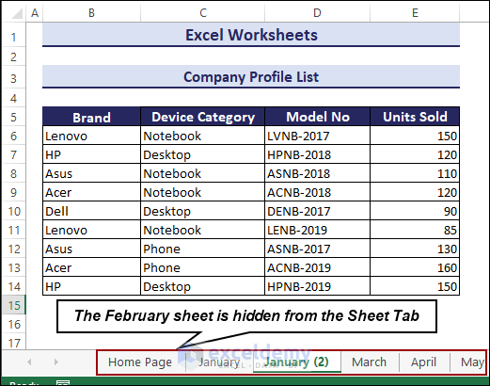Click model number ACNB-2018
This screenshot has height=386, width=490.
317,192
